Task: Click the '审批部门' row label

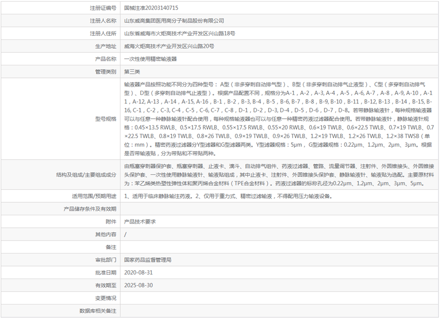Action: (x=106, y=260)
